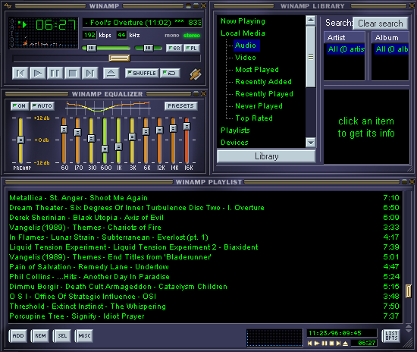Collapse the Local Media tree node

243,33
